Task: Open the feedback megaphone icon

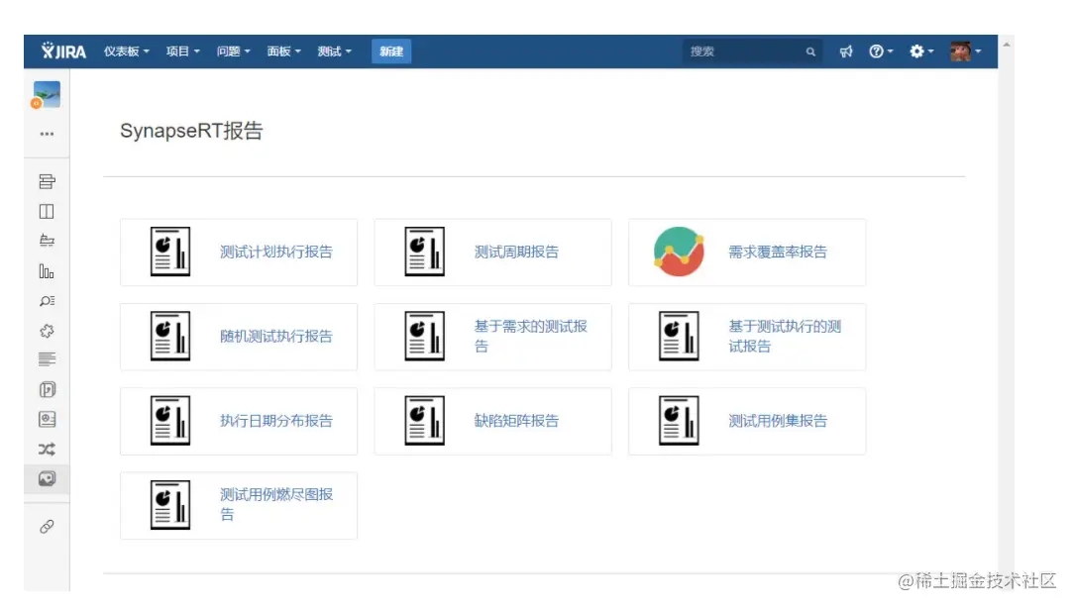Action: coord(846,51)
